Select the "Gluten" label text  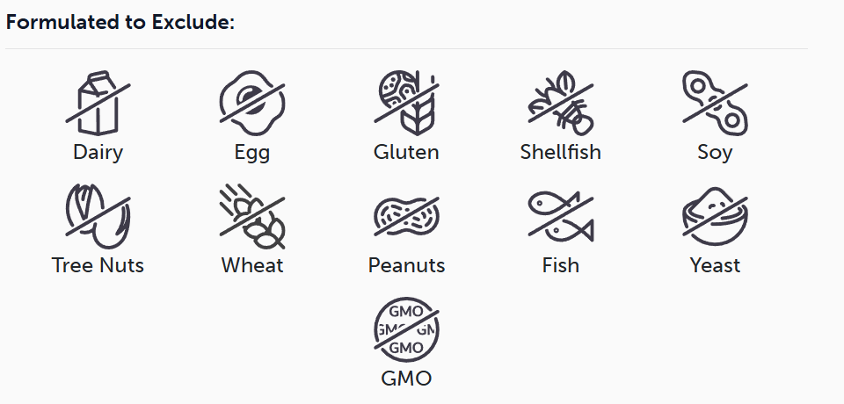(406, 152)
